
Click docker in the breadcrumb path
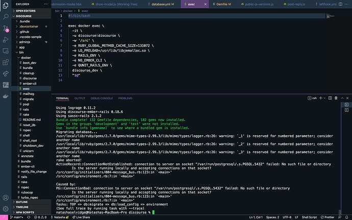click(68, 11)
